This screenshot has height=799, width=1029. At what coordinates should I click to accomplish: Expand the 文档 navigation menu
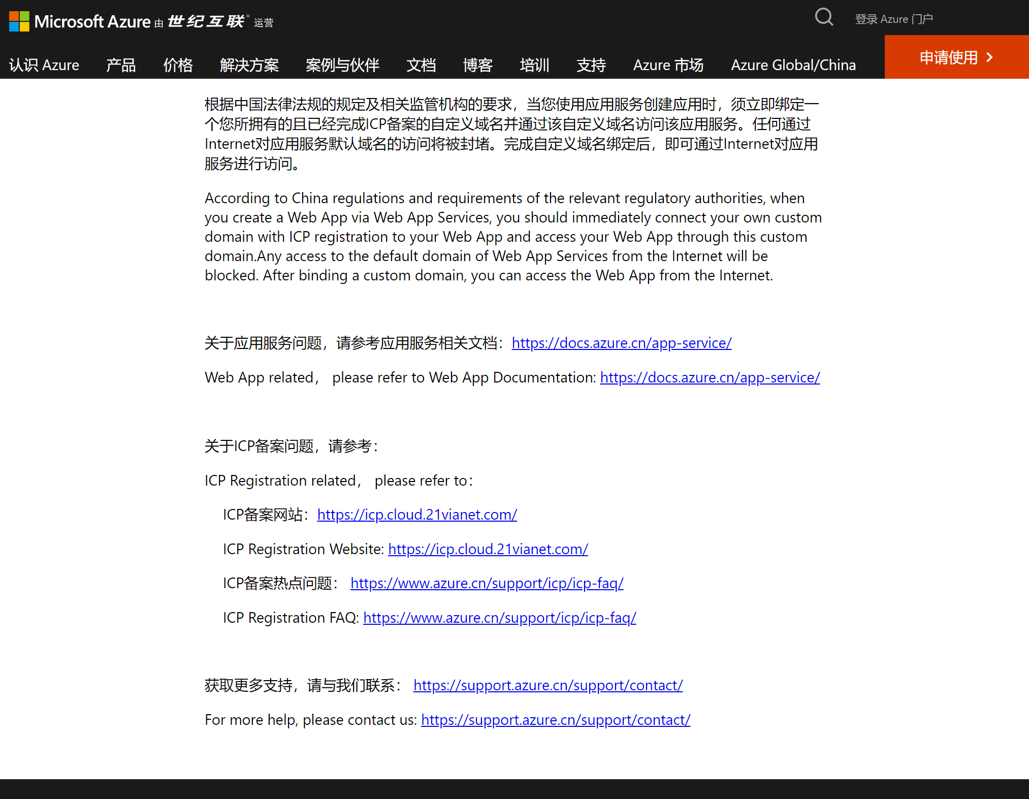[x=421, y=65]
